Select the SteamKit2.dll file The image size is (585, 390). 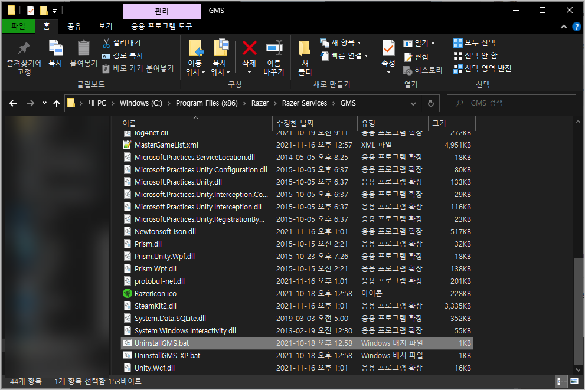297,306
